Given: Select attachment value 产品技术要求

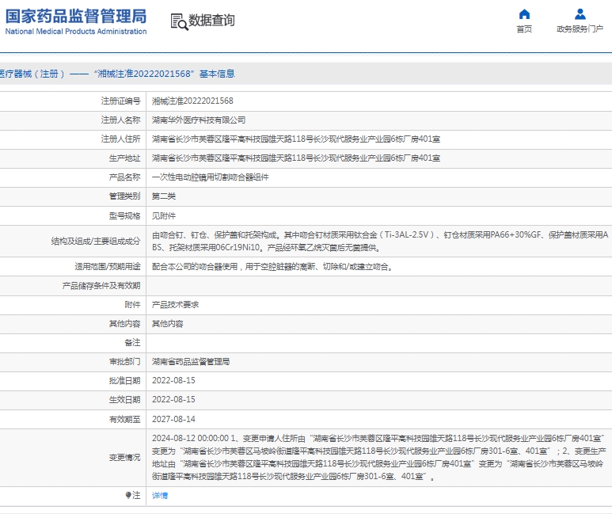Looking at the screenshot, I should pos(175,305).
